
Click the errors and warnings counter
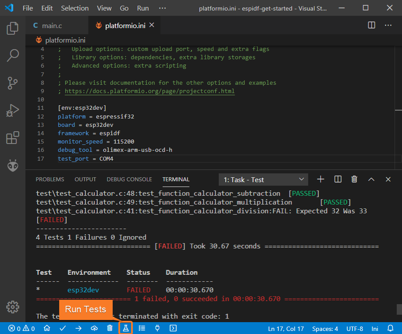pyautogui.click(x=21, y=328)
